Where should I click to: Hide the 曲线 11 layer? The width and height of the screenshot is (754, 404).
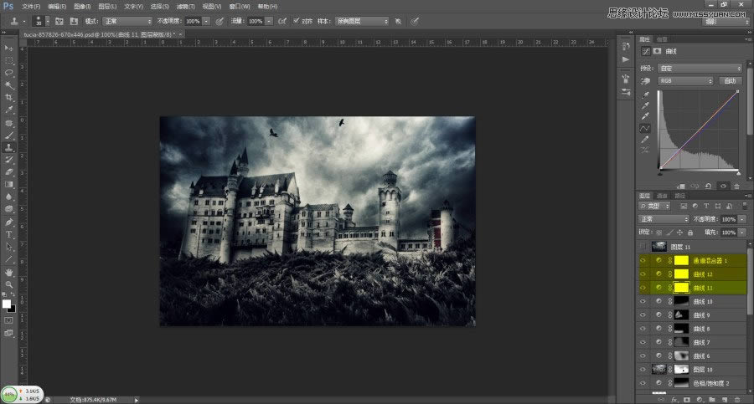[643, 287]
